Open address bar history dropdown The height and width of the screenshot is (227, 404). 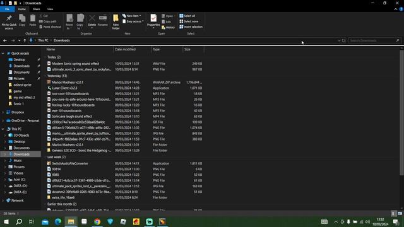pyautogui.click(x=339, y=40)
